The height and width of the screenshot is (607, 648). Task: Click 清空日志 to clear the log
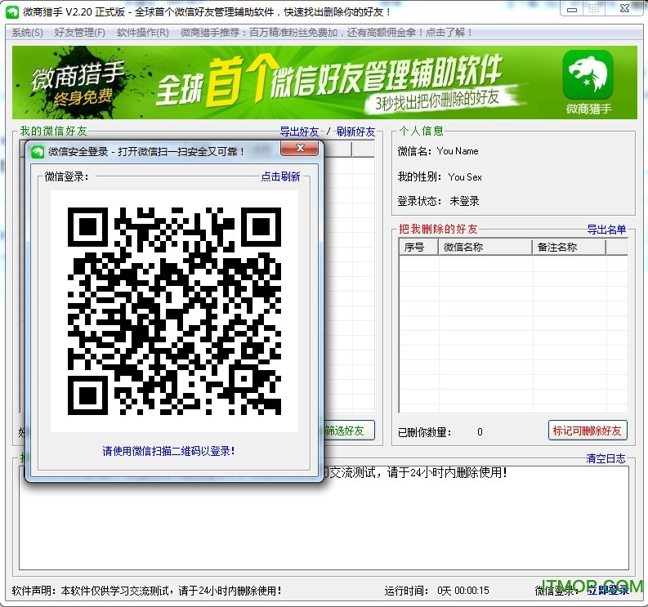point(606,459)
